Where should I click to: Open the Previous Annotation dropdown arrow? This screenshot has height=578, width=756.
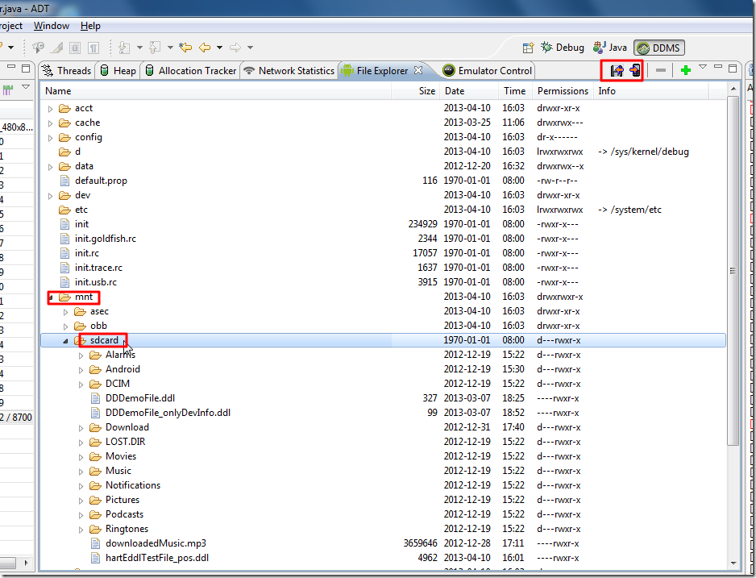click(170, 48)
